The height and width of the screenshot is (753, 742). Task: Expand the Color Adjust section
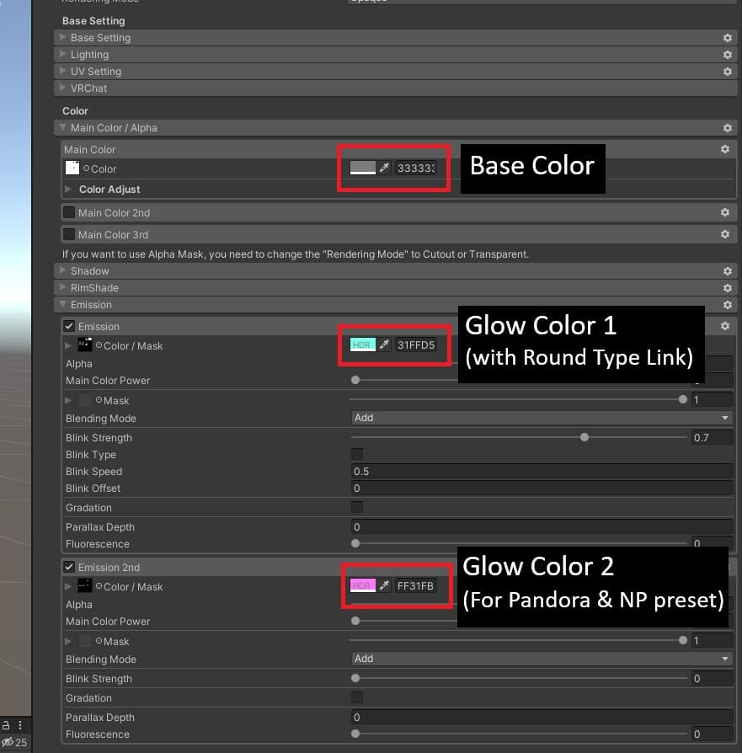pyautogui.click(x=68, y=190)
